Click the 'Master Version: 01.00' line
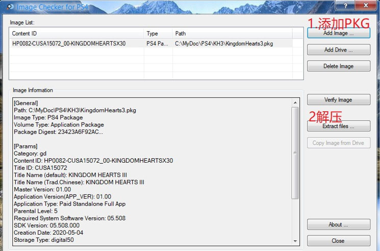This screenshot has width=380, height=251. (x=42, y=189)
